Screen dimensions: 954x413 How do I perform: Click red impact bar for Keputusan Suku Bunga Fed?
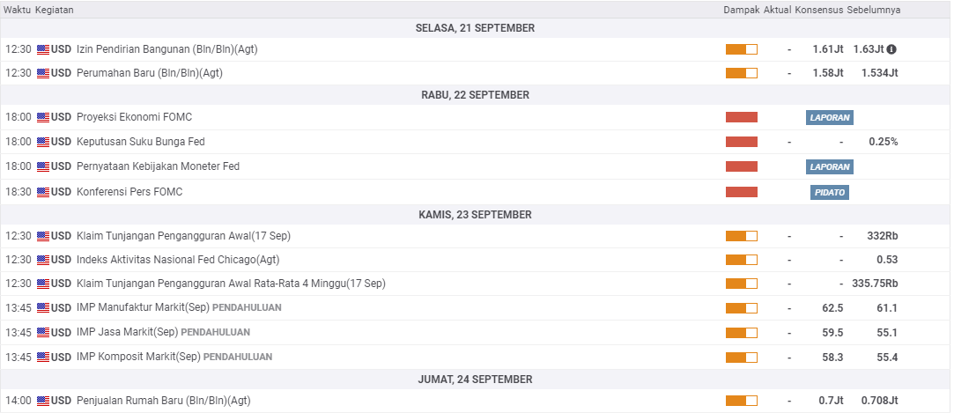[741, 142]
